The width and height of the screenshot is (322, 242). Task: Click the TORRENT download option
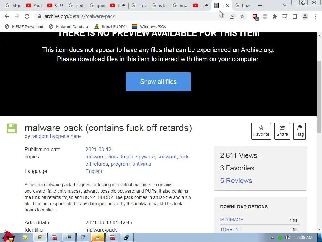(x=230, y=229)
